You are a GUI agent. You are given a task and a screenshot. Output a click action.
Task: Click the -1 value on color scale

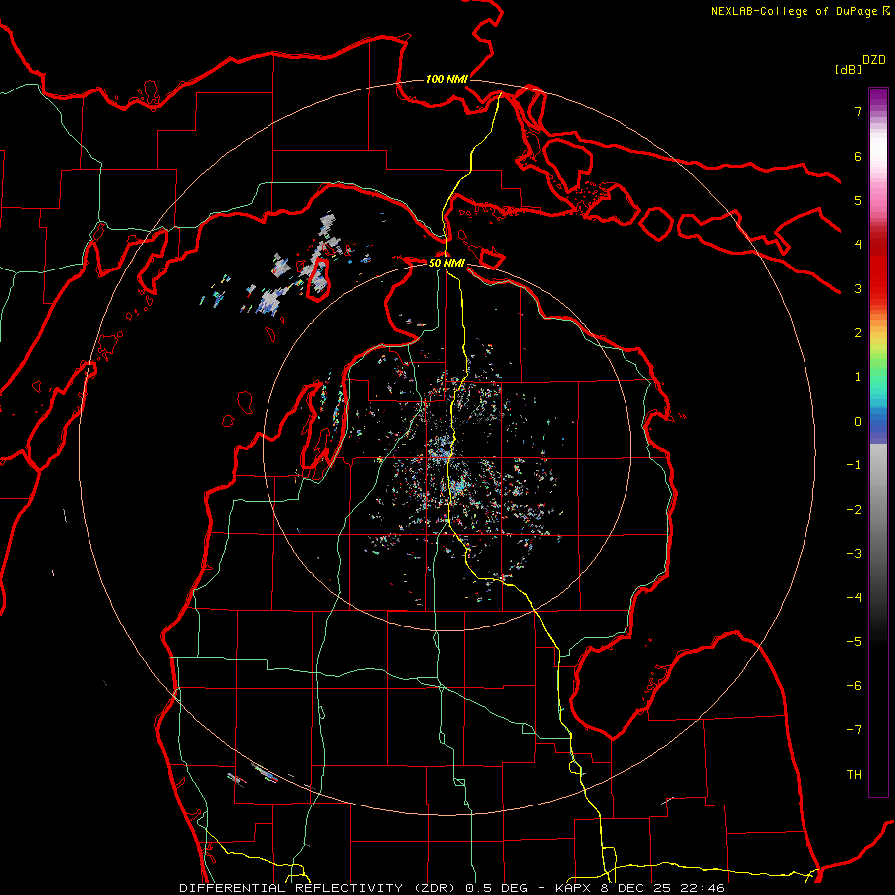click(854, 465)
